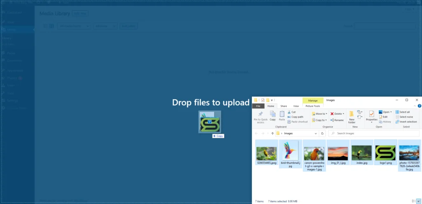Screen dimensions: 422x204
Task: Click the Select all icon
Action: pyautogui.click(x=397, y=112)
